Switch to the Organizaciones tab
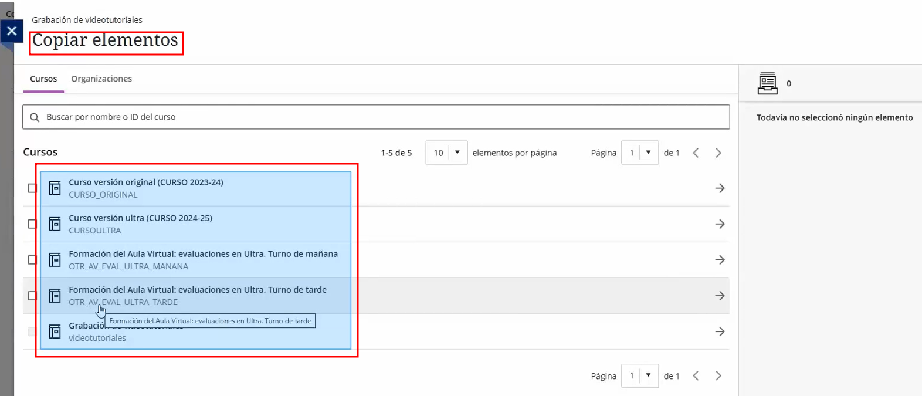Image resolution: width=922 pixels, height=396 pixels. 101,79
